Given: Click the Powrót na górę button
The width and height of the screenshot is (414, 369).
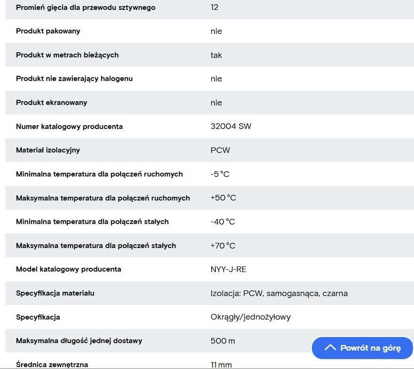Looking at the screenshot, I should [x=362, y=348].
